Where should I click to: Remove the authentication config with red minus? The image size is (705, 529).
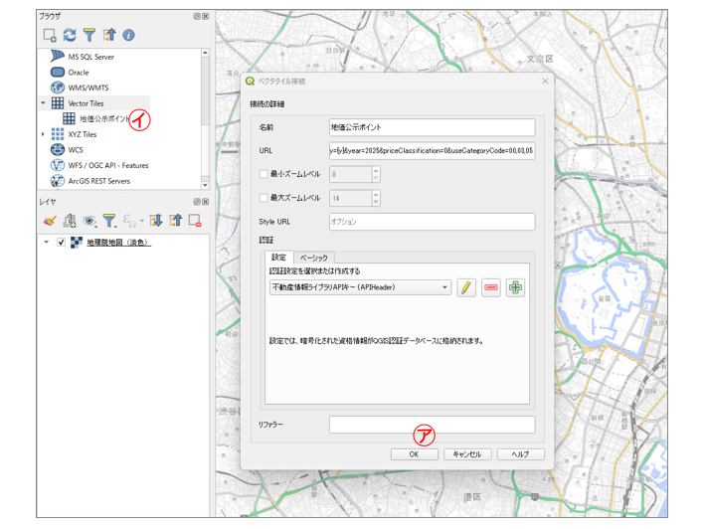coord(490,287)
